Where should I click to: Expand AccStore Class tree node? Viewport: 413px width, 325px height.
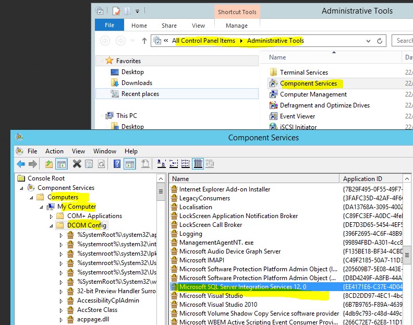[61, 310]
